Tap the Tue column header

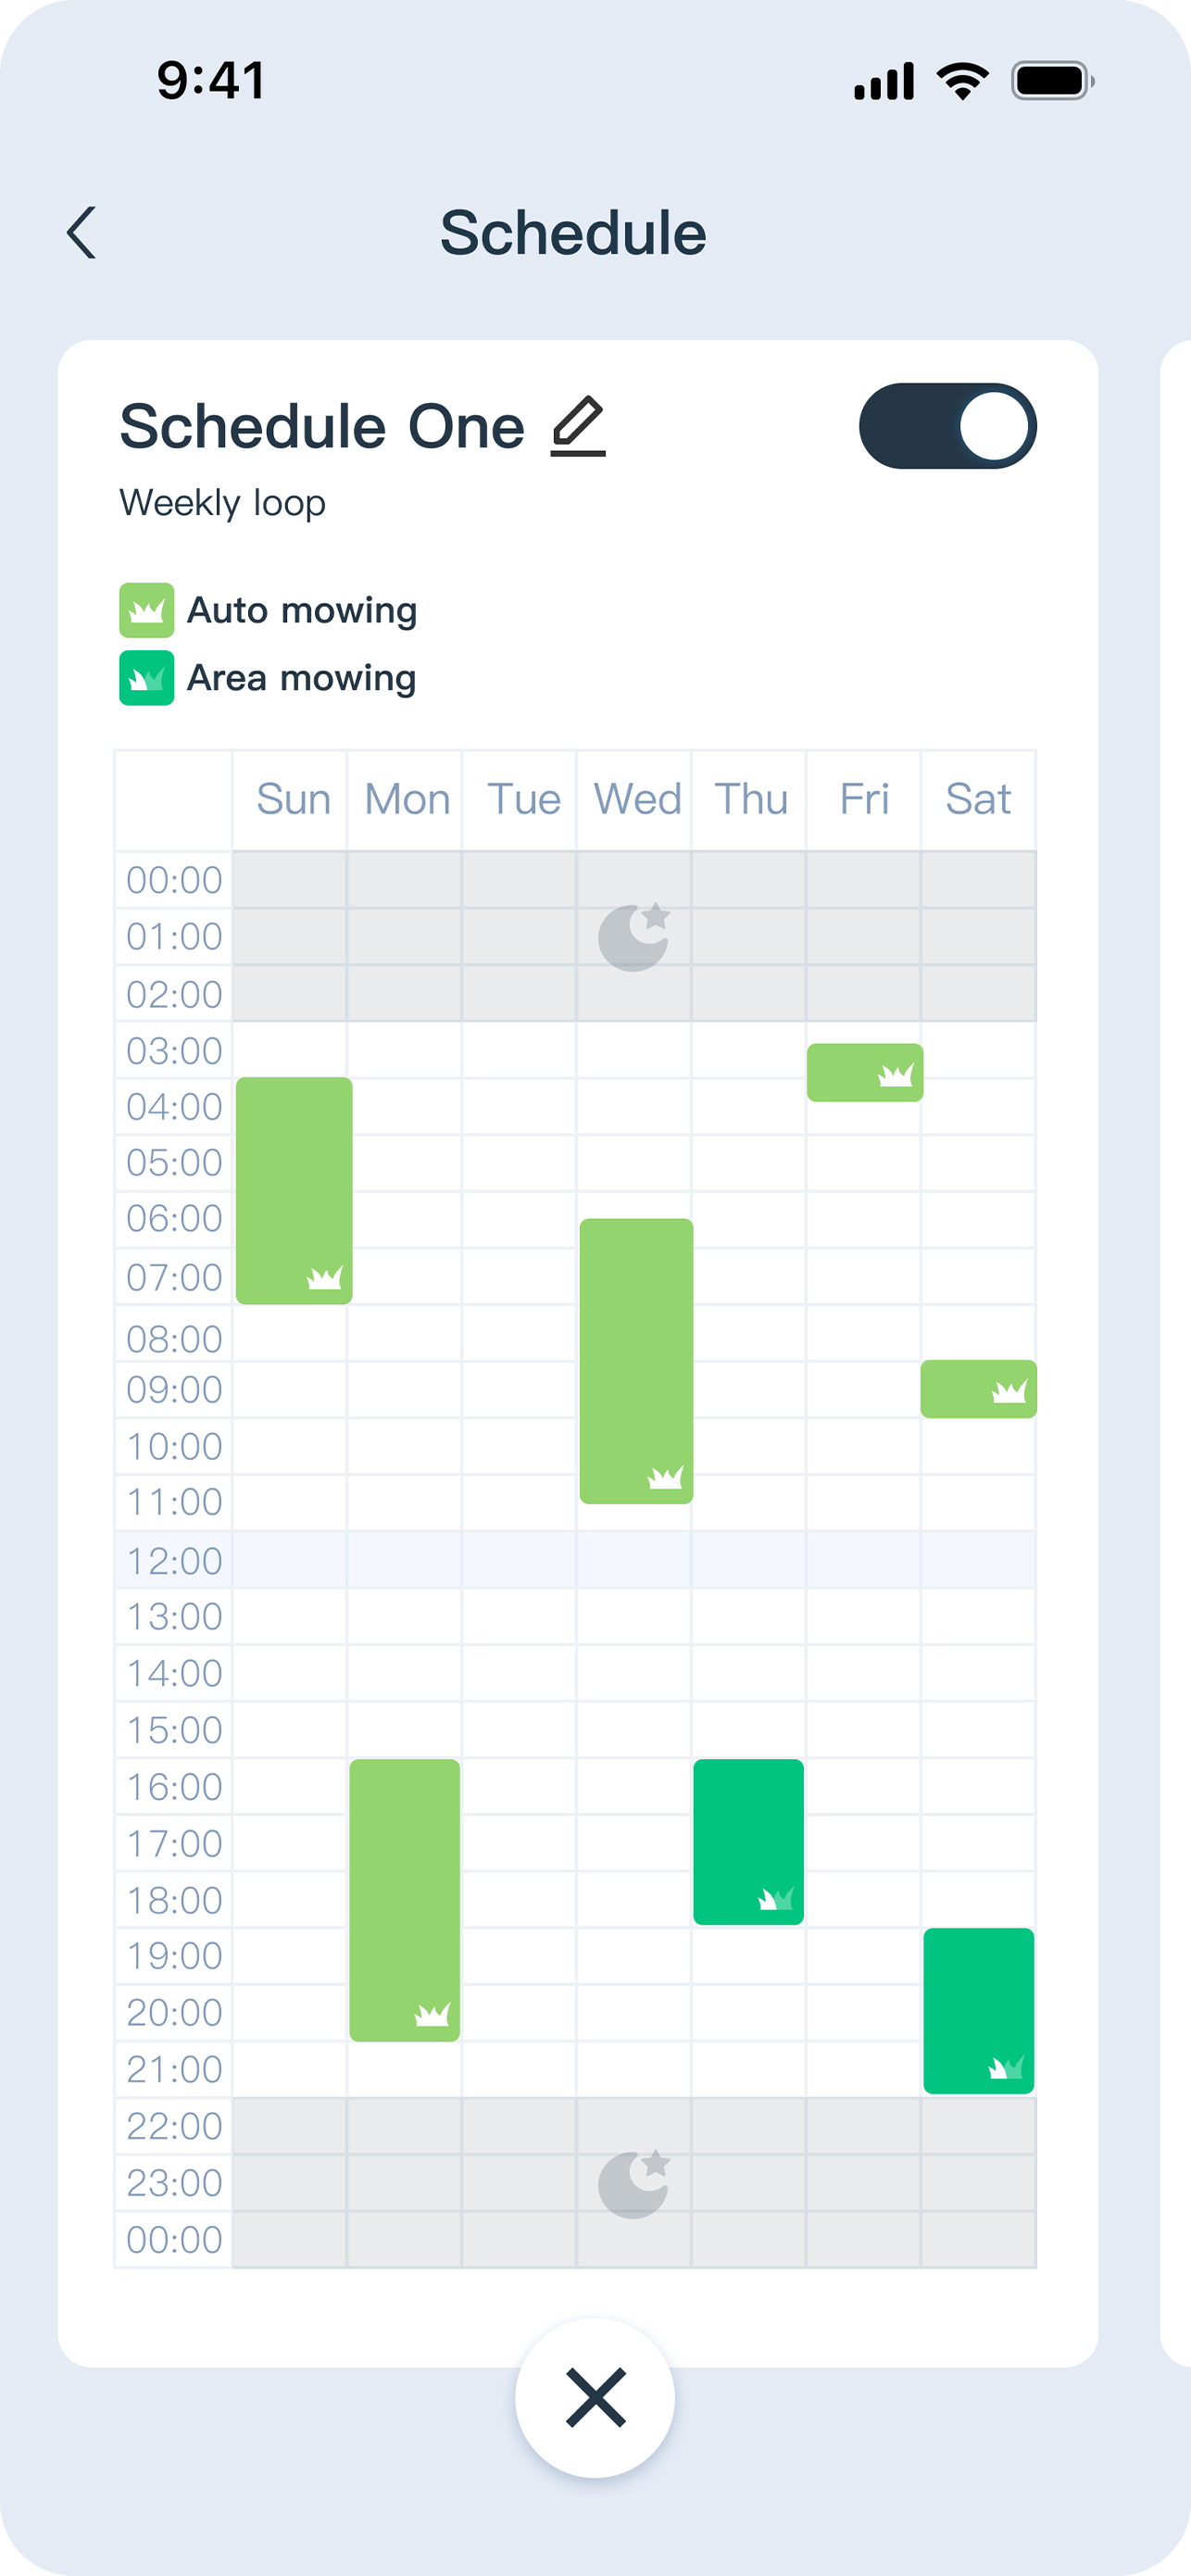point(523,799)
